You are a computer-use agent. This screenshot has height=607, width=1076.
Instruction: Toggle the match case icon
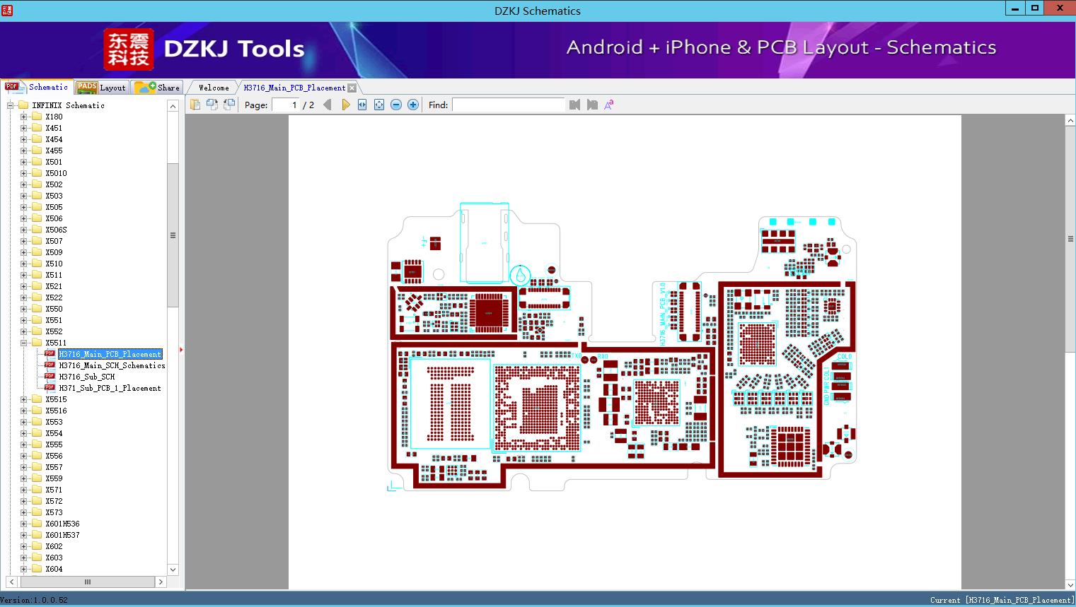pyautogui.click(x=609, y=105)
